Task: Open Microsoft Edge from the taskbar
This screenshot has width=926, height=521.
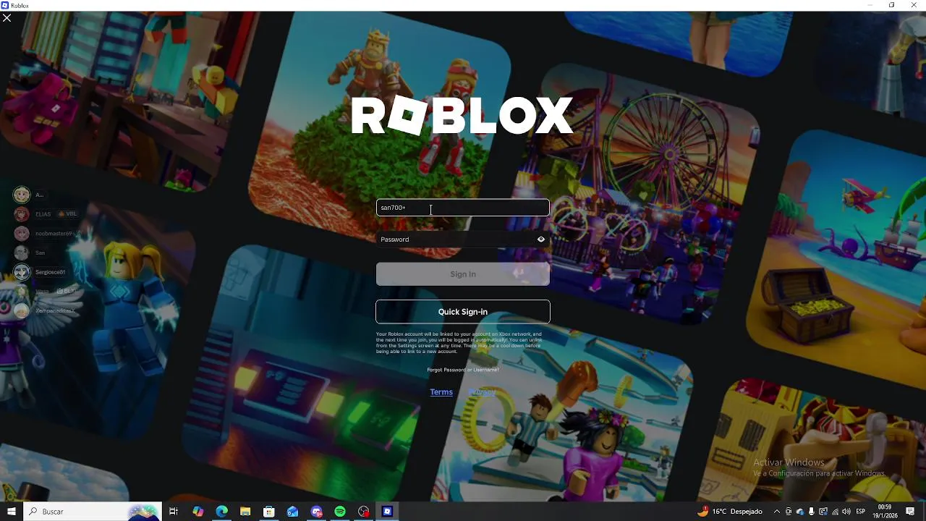Action: [x=221, y=512]
